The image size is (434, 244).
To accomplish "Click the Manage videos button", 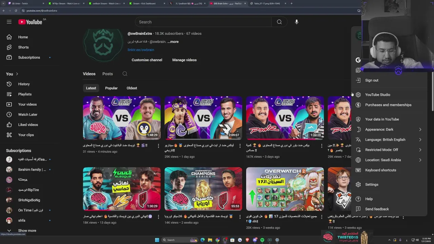I will [184, 60].
